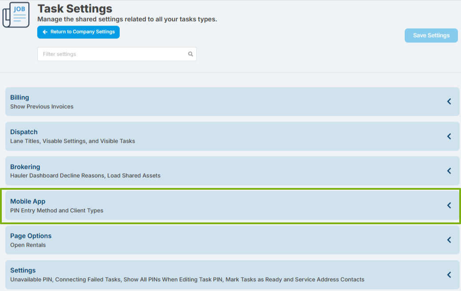461x291 pixels.
Task: Click 'Manage the shared settings' subtitle
Action: coord(127,19)
